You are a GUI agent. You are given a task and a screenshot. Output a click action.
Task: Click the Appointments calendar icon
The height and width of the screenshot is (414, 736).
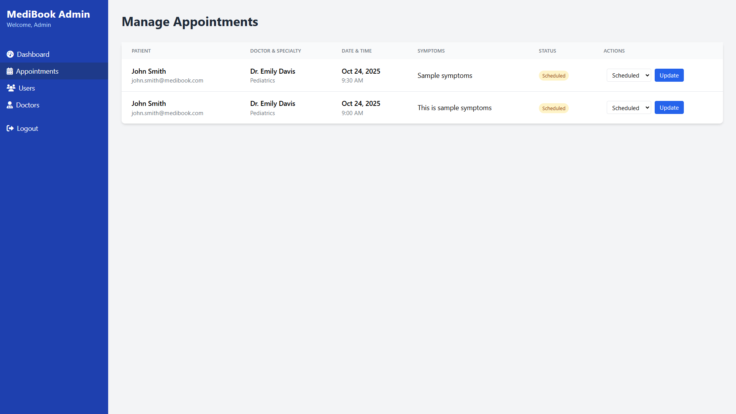(10, 71)
